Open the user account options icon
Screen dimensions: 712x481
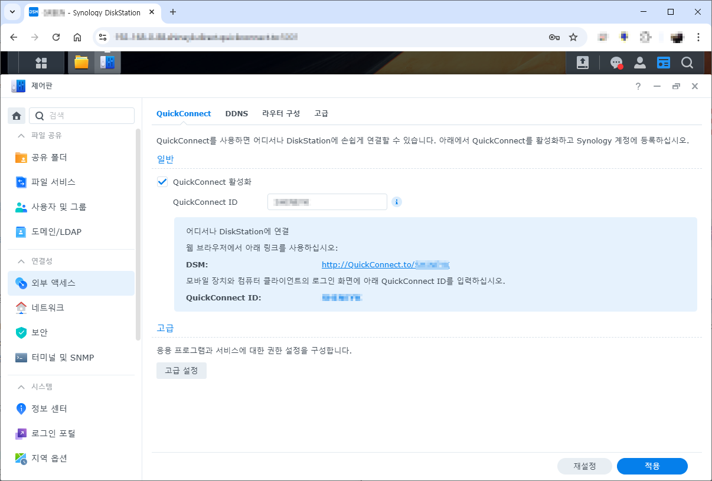(639, 63)
